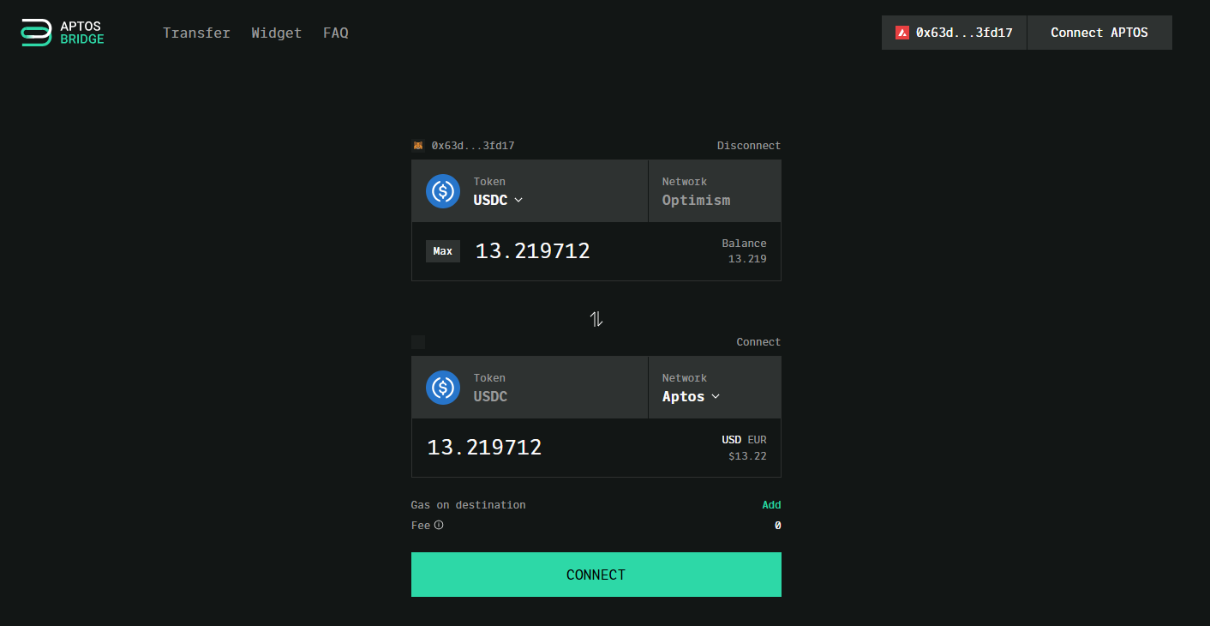
Task: Switch displayed currency to USD
Action: pyautogui.click(x=731, y=440)
